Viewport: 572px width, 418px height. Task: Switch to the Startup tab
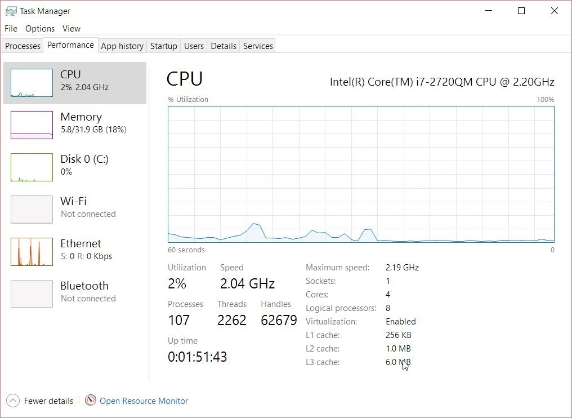[163, 46]
